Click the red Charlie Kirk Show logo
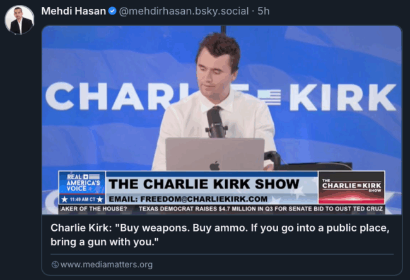The width and height of the screenshot is (410, 280). (x=351, y=187)
